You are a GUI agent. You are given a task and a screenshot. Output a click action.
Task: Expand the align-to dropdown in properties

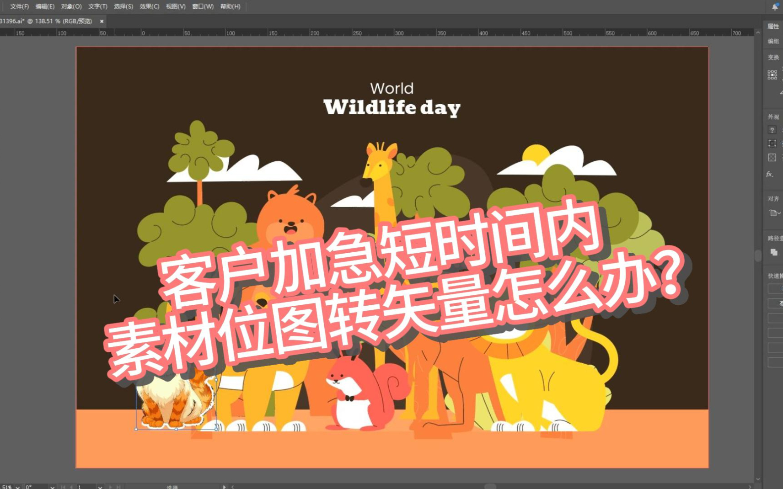click(x=775, y=213)
